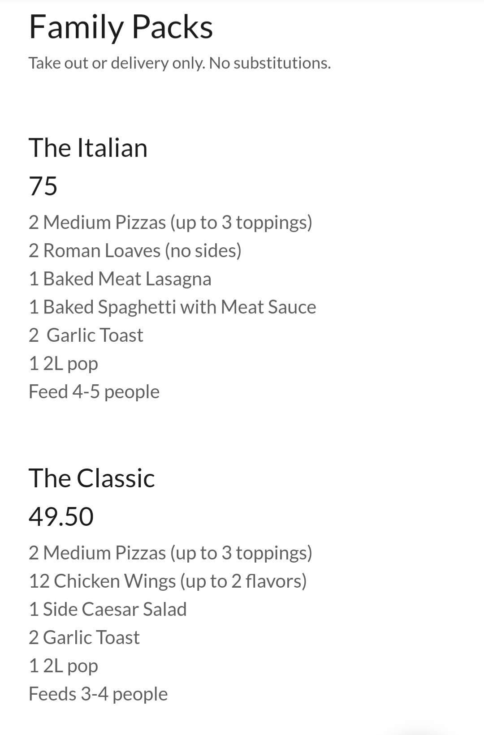Image resolution: width=484 pixels, height=735 pixels.
Task: Click the 49.50 price under The Classic
Action: [61, 516]
